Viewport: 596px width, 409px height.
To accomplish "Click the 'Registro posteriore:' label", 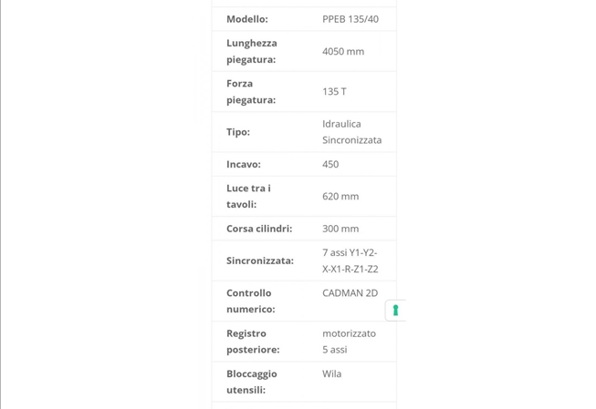I will coord(253,342).
